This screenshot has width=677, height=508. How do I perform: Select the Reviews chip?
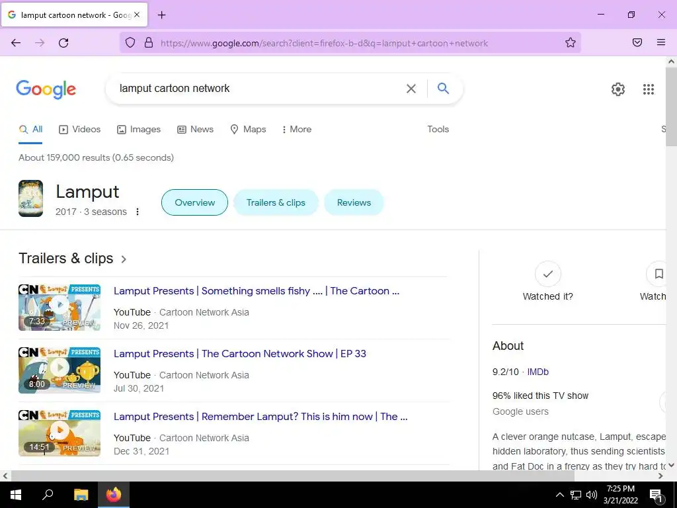pos(354,202)
